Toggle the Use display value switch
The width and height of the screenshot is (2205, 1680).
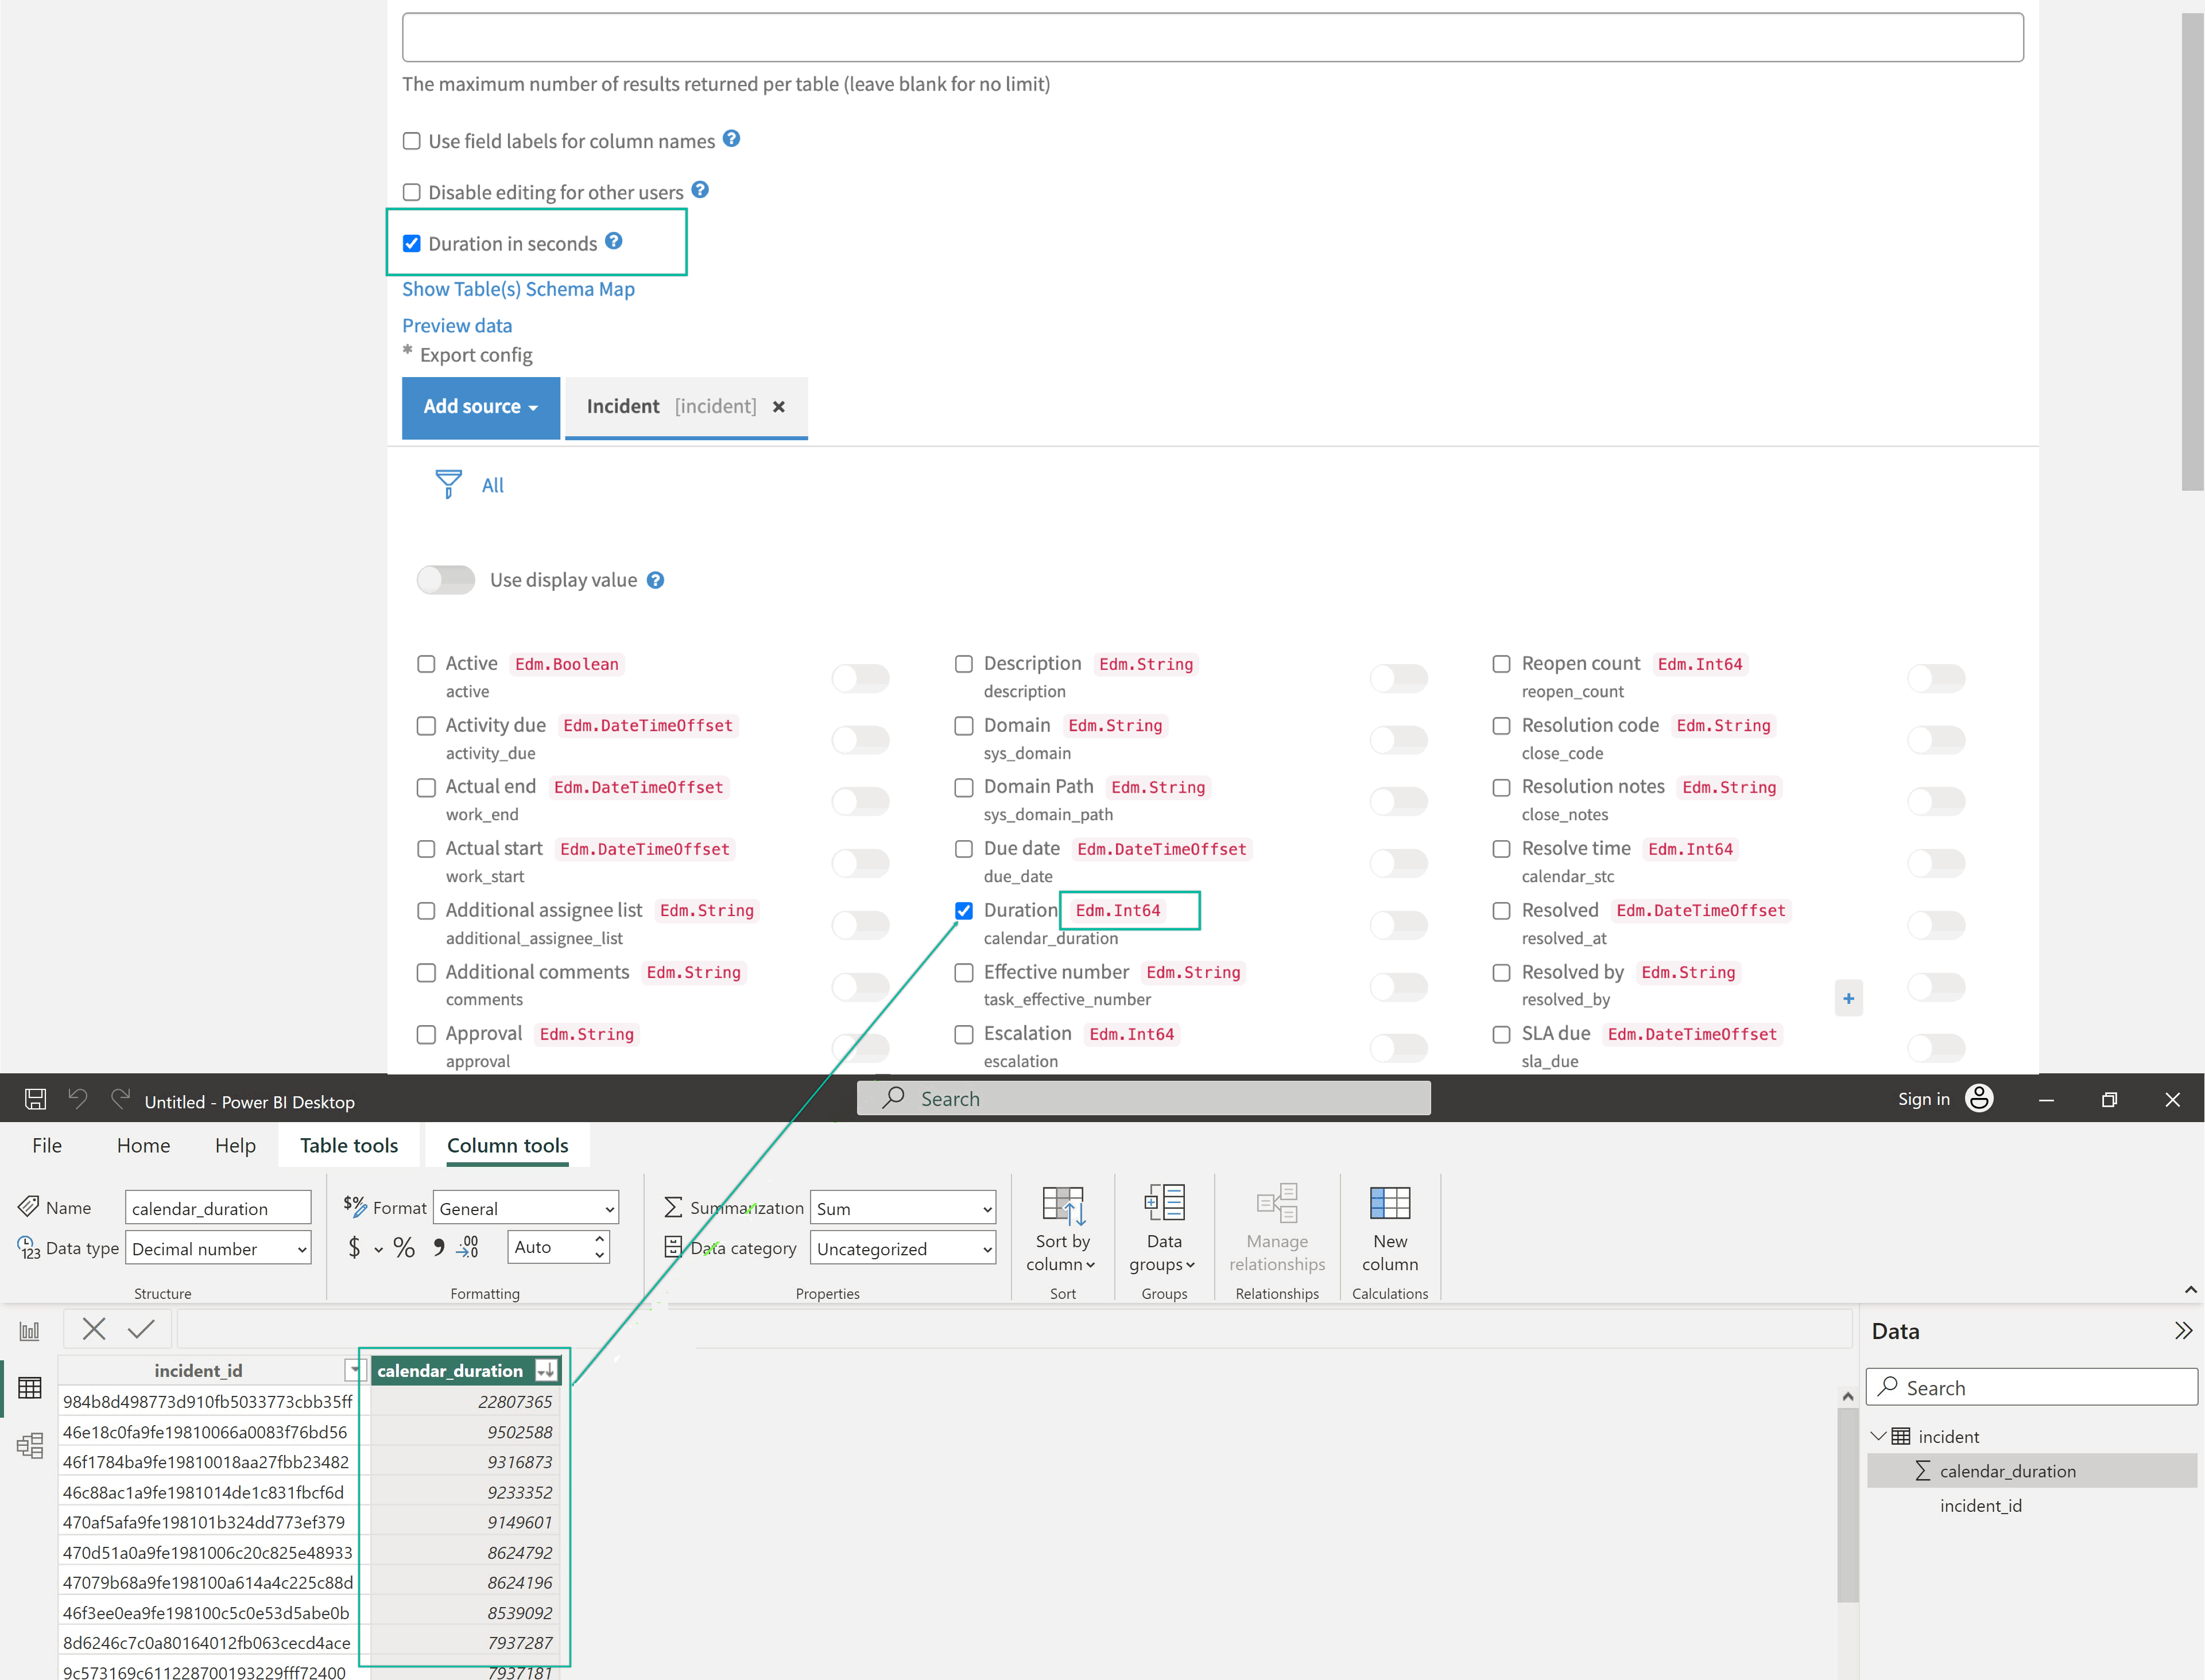tap(446, 580)
